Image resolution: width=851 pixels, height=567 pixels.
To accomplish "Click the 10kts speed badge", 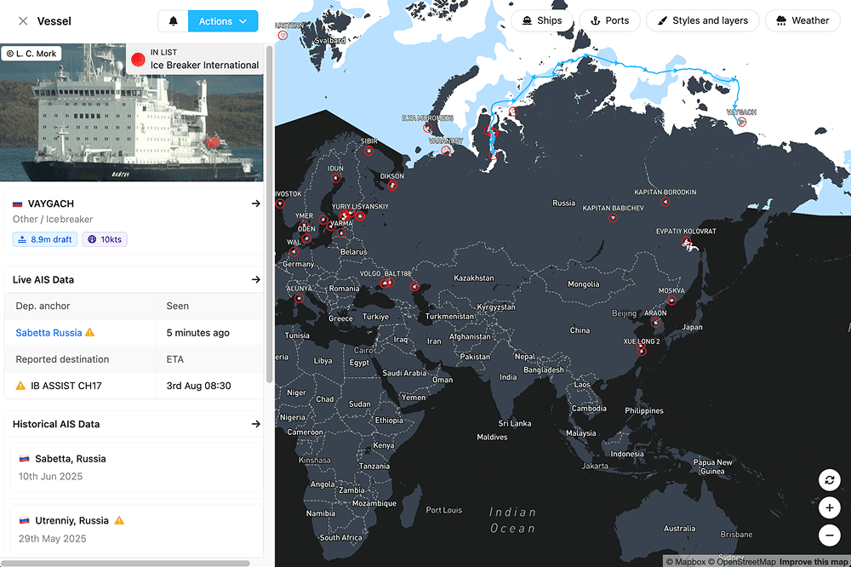I will point(105,239).
